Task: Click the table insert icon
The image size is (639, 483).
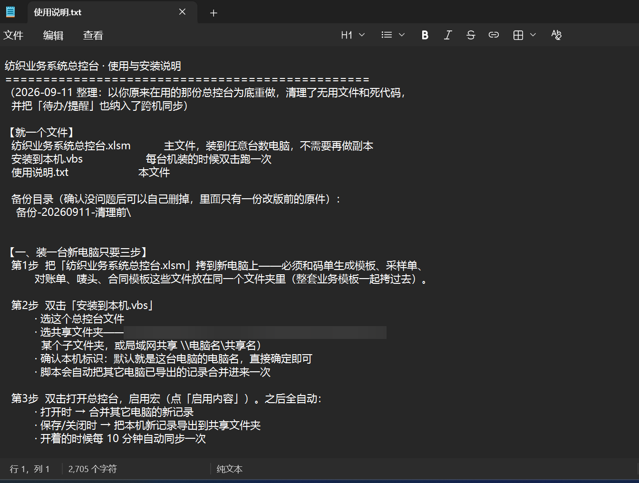Action: (518, 35)
